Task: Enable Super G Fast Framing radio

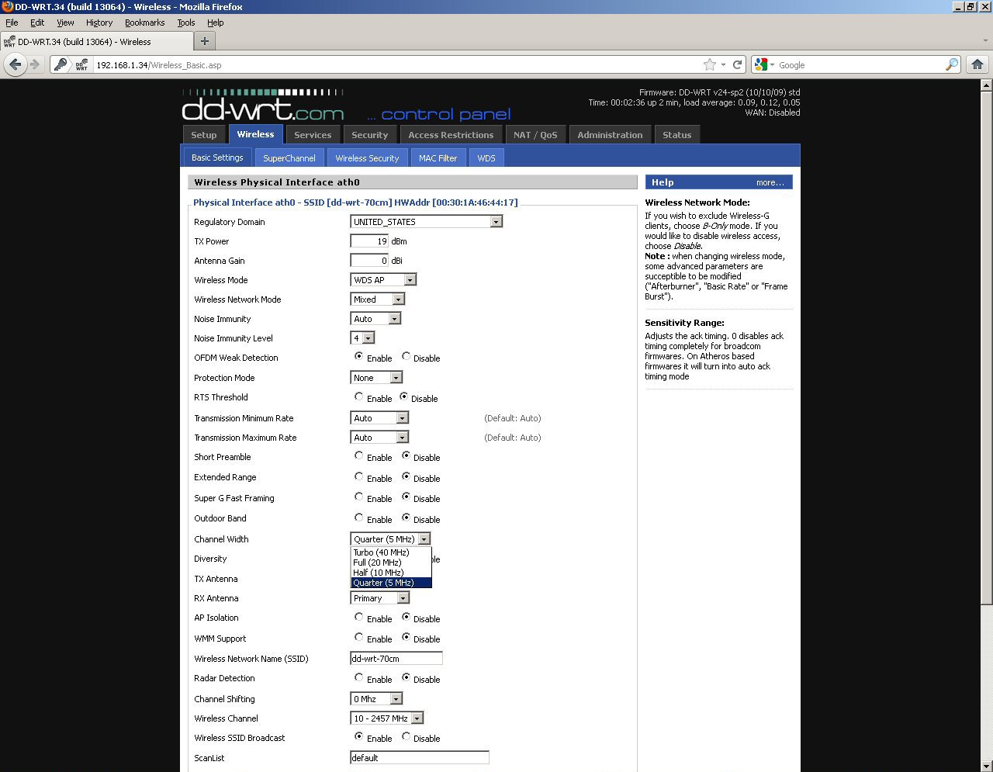Action: coord(358,497)
